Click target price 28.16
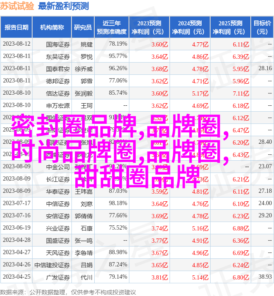Screen dimensions: 274x296 (265, 68)
